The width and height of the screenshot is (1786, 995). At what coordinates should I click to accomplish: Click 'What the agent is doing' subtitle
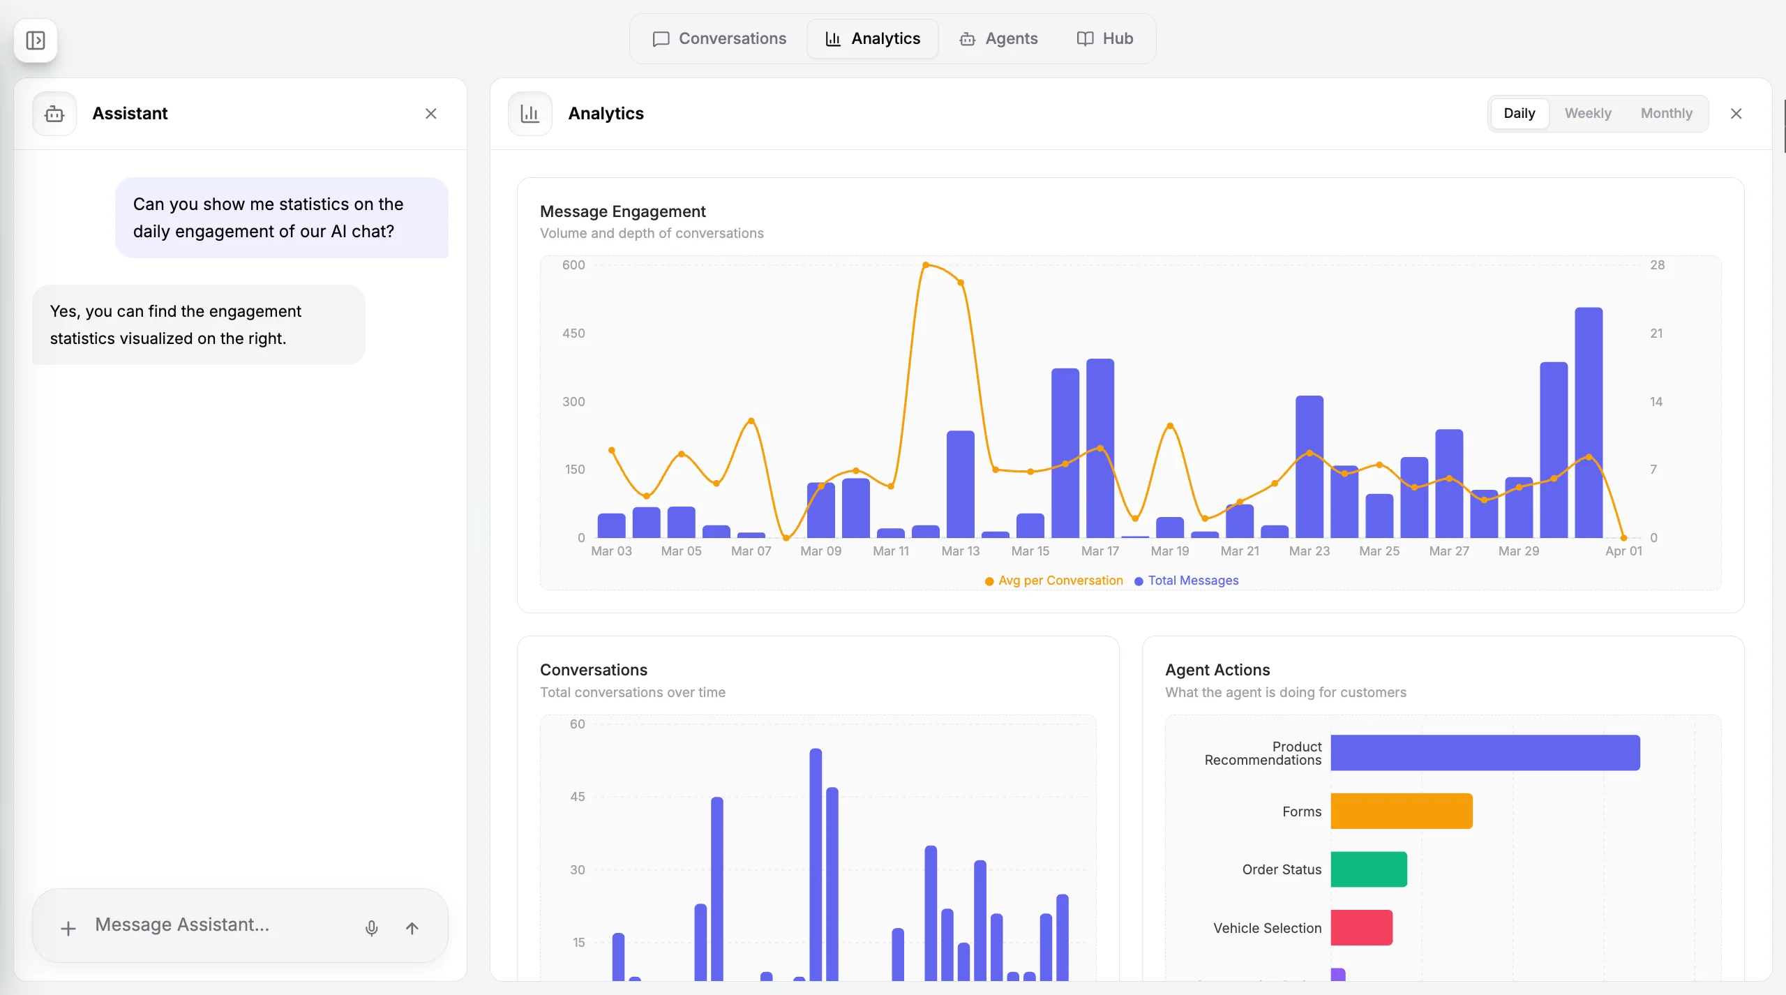1286,692
